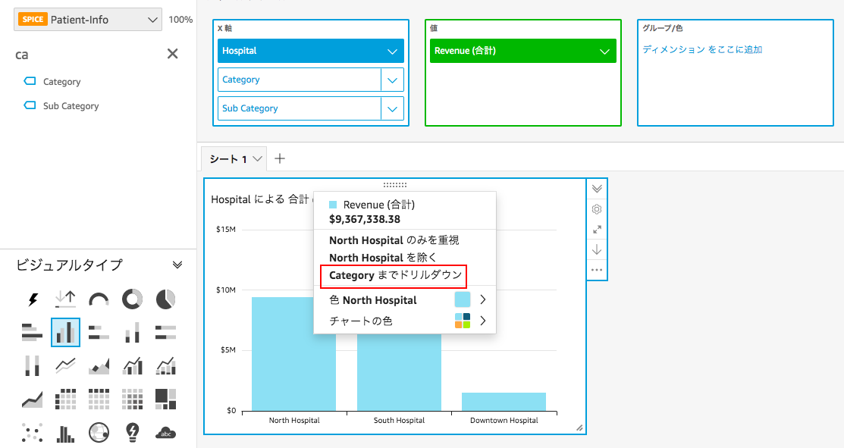Clear the ca search with the X
Screen dimensions: 844x448
pos(172,54)
